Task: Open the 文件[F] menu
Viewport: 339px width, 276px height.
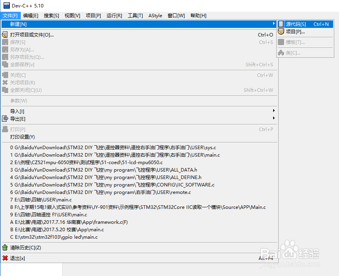Action: 10,16
